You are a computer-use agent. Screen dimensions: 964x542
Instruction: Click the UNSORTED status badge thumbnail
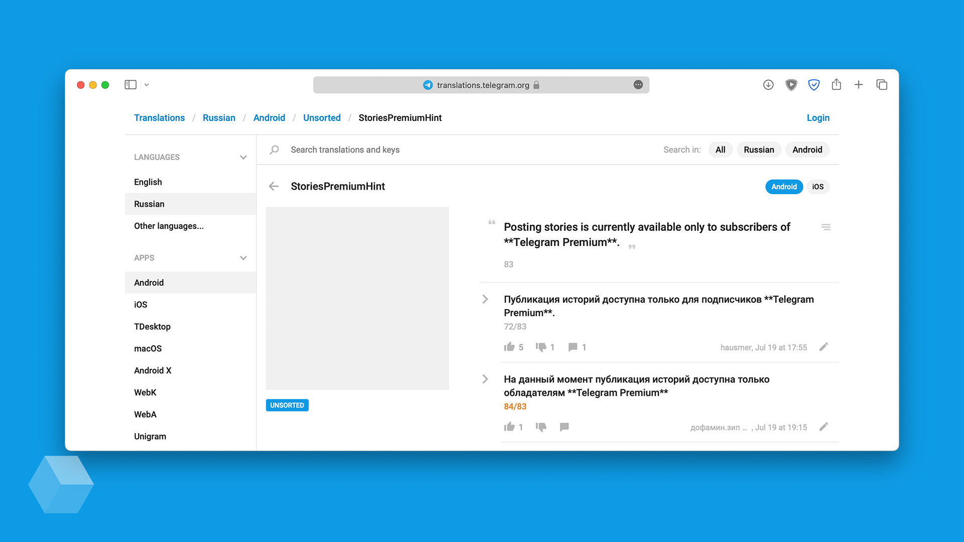pos(287,404)
